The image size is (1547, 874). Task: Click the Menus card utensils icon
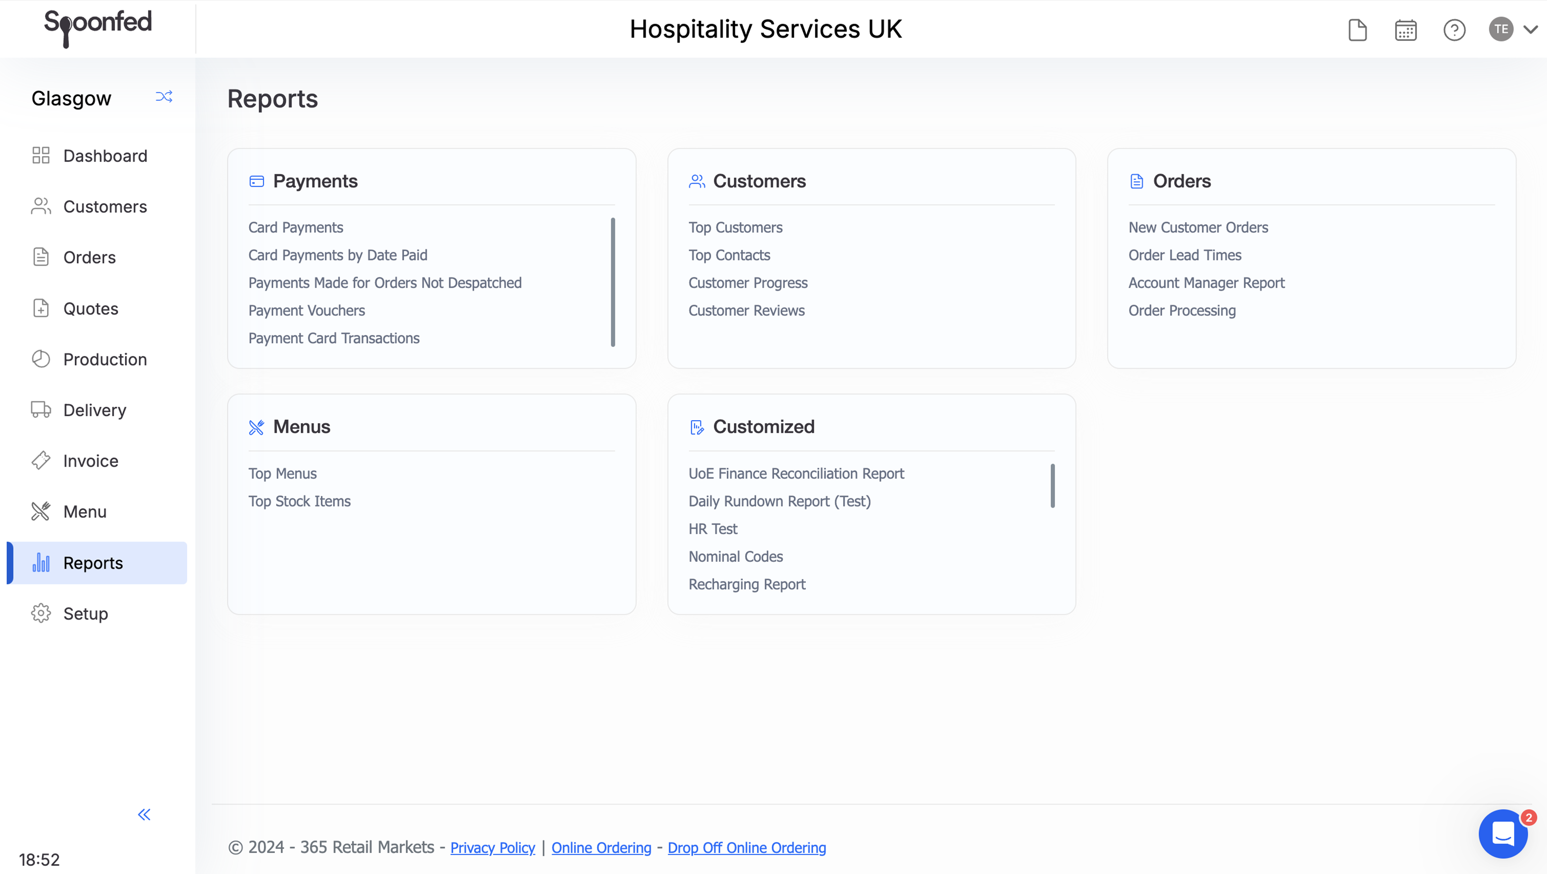click(256, 427)
